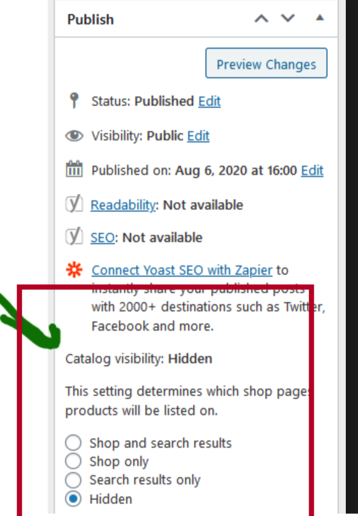The image size is (358, 516).
Task: Click the status pin icon
Action: click(74, 100)
